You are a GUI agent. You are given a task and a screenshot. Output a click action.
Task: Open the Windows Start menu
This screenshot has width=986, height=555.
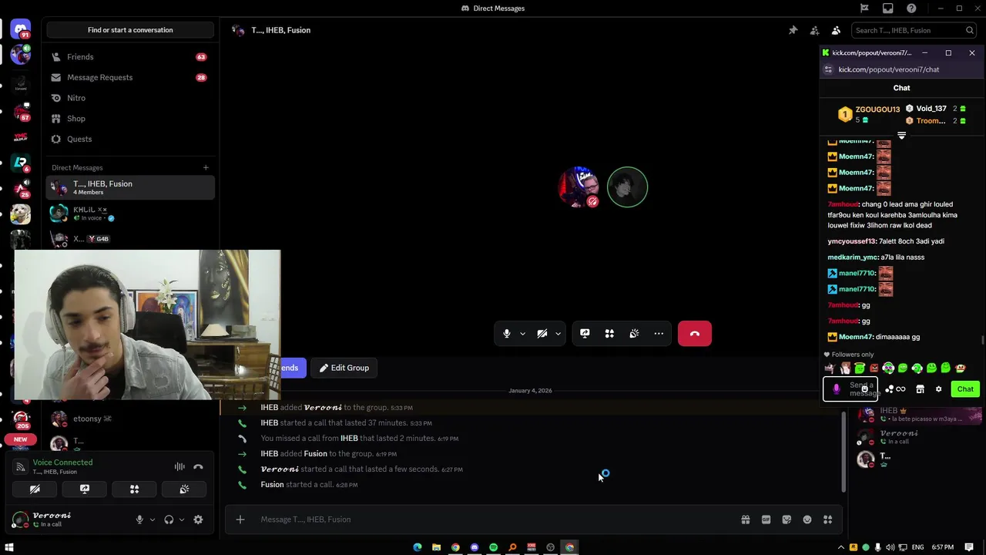(9, 547)
